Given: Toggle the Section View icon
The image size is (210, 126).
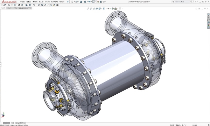Looking at the screenshot, I should tap(97, 8).
